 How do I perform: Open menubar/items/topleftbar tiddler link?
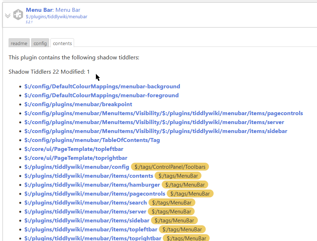91,230
